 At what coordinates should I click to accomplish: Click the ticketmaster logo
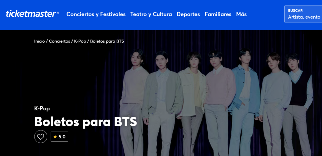tap(32, 14)
